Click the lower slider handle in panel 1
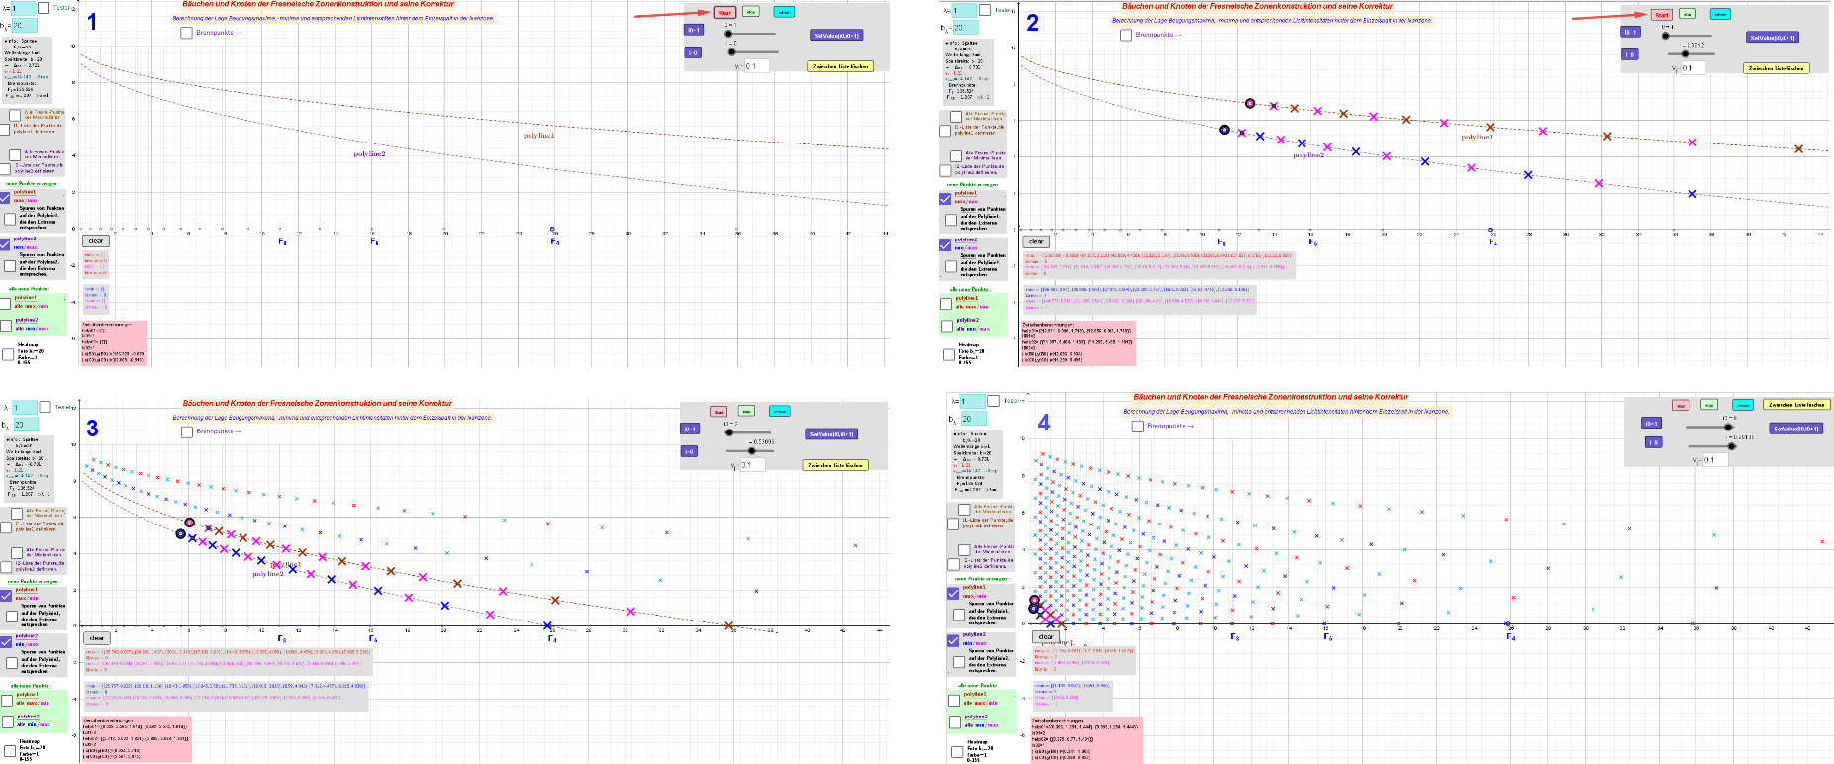 coord(730,52)
